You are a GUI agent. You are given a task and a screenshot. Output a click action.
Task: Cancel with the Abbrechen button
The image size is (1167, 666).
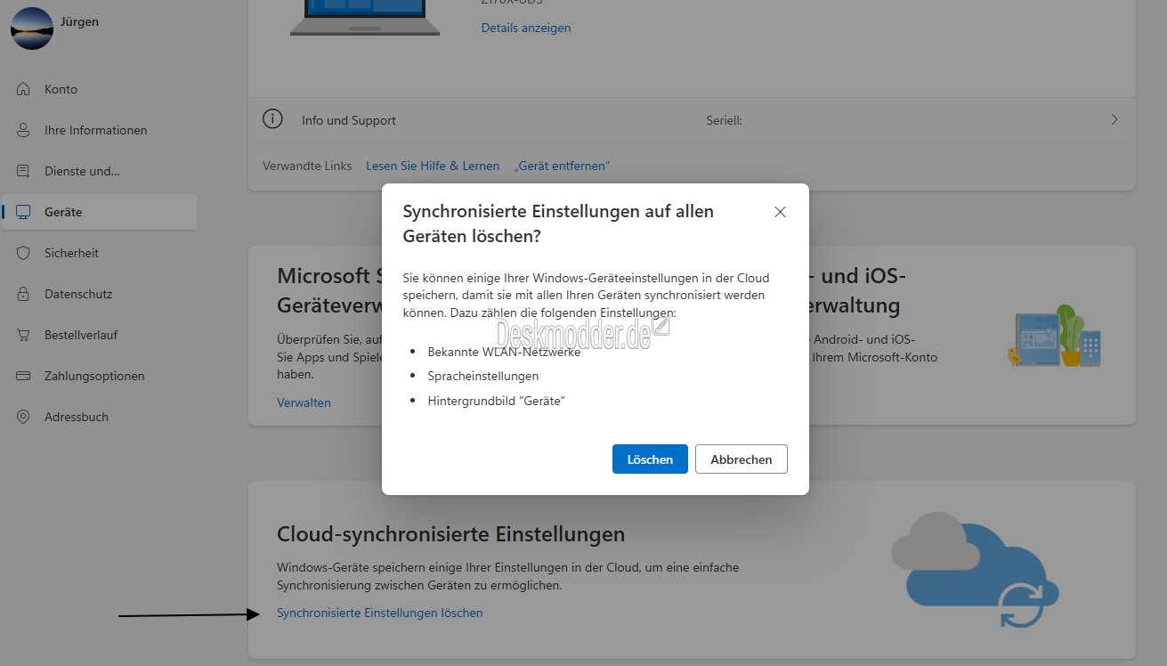(x=741, y=459)
